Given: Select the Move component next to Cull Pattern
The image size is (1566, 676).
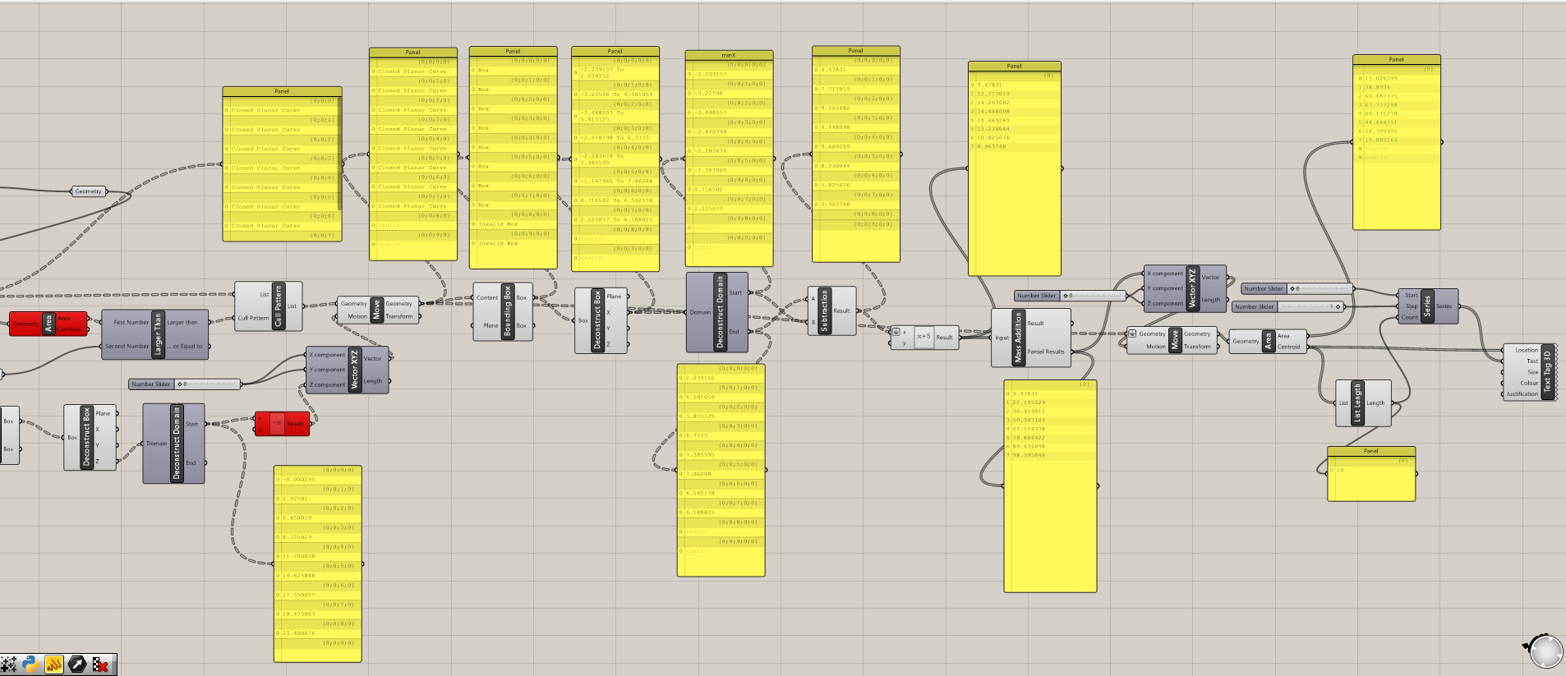Looking at the screenshot, I should click(x=377, y=310).
